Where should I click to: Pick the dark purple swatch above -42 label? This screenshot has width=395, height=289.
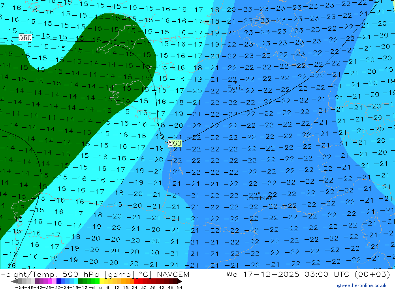[37, 282]
